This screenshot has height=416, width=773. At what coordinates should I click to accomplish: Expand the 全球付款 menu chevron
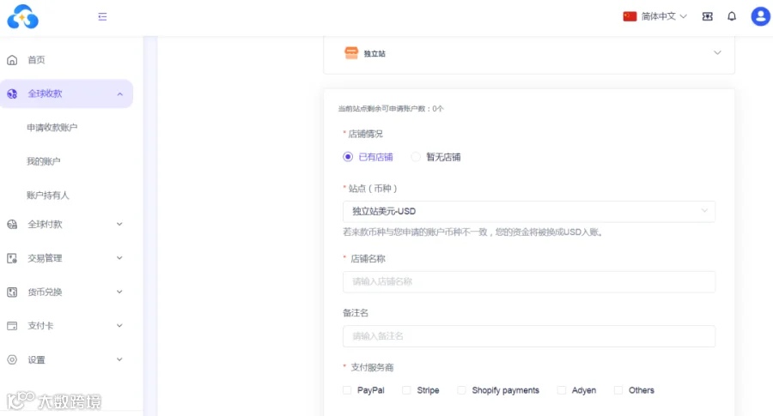[x=119, y=225]
